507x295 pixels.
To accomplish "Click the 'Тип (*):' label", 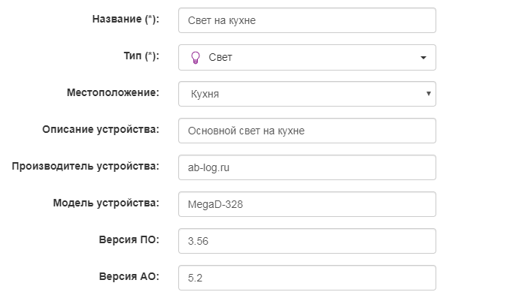I will (141, 56).
